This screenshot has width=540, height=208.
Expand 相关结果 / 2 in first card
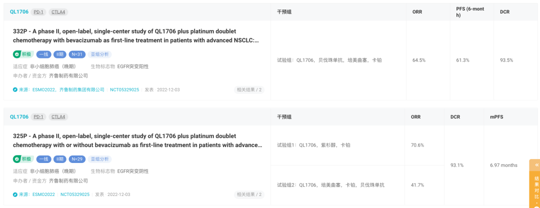(249, 89)
